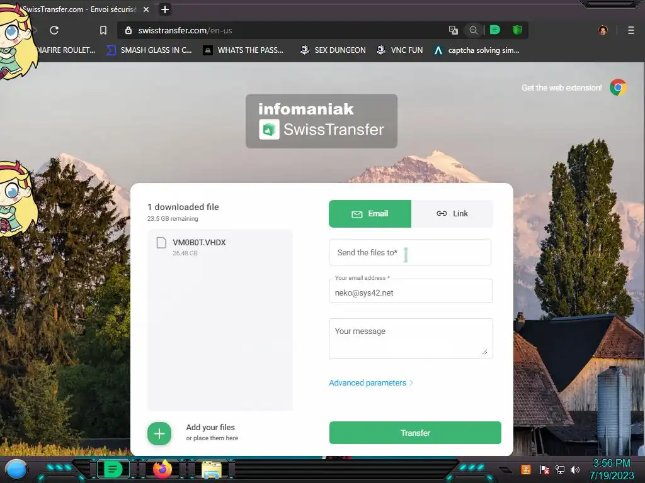Open the browser hamburger menu
The width and height of the screenshot is (645, 483).
click(631, 30)
